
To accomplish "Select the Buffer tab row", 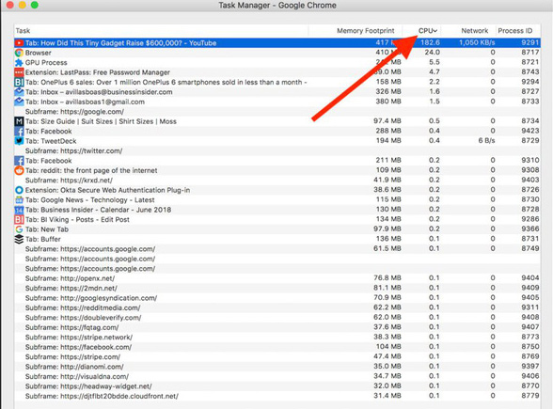I will coord(277,239).
